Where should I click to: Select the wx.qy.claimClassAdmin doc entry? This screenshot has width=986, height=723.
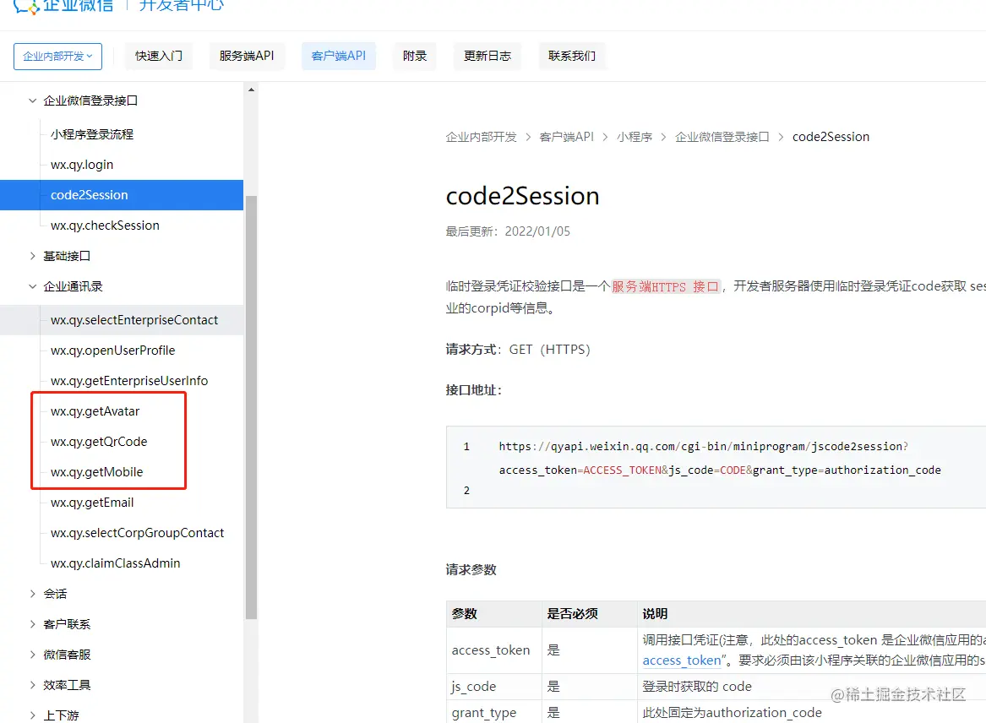pyautogui.click(x=115, y=563)
